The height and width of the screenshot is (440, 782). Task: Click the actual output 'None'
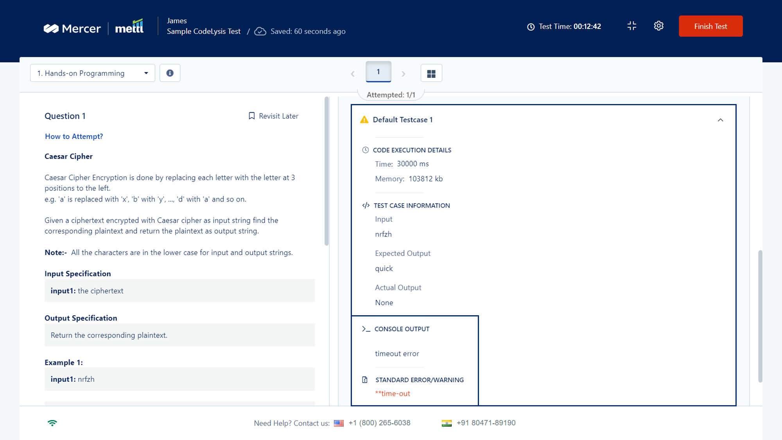pyautogui.click(x=384, y=302)
